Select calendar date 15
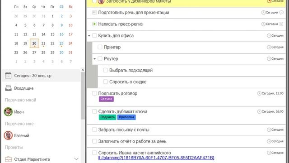 (x=52, y=34)
